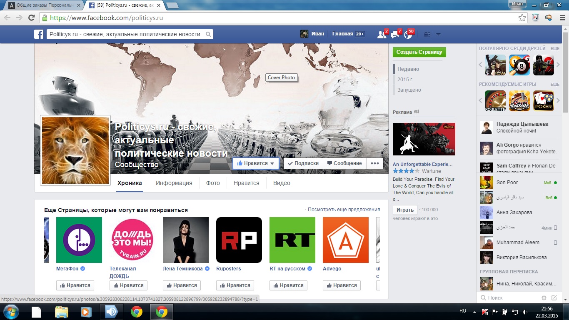The height and width of the screenshot is (320, 569).
Task: Click the Подписки button
Action: pyautogui.click(x=303, y=163)
